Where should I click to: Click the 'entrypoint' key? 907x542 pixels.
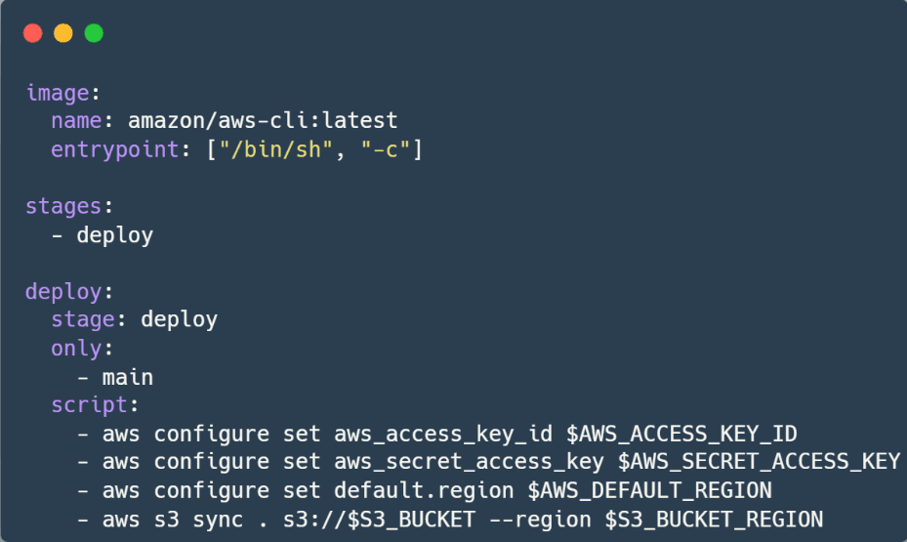click(x=115, y=149)
